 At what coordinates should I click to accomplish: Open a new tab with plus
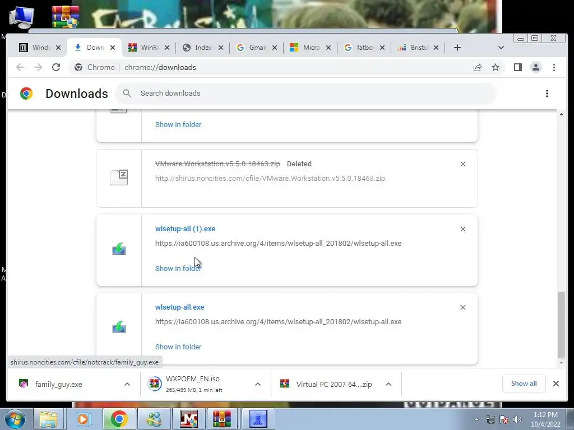(x=457, y=48)
